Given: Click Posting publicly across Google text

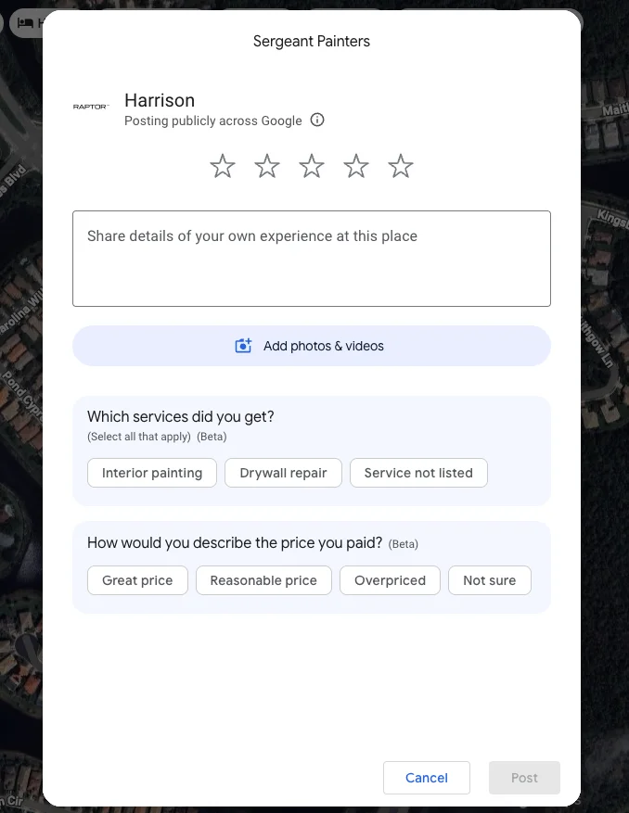Looking at the screenshot, I should pyautogui.click(x=213, y=121).
